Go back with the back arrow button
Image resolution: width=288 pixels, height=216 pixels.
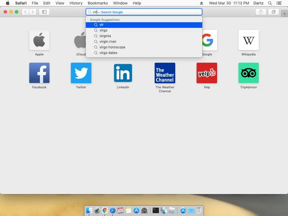26,12
